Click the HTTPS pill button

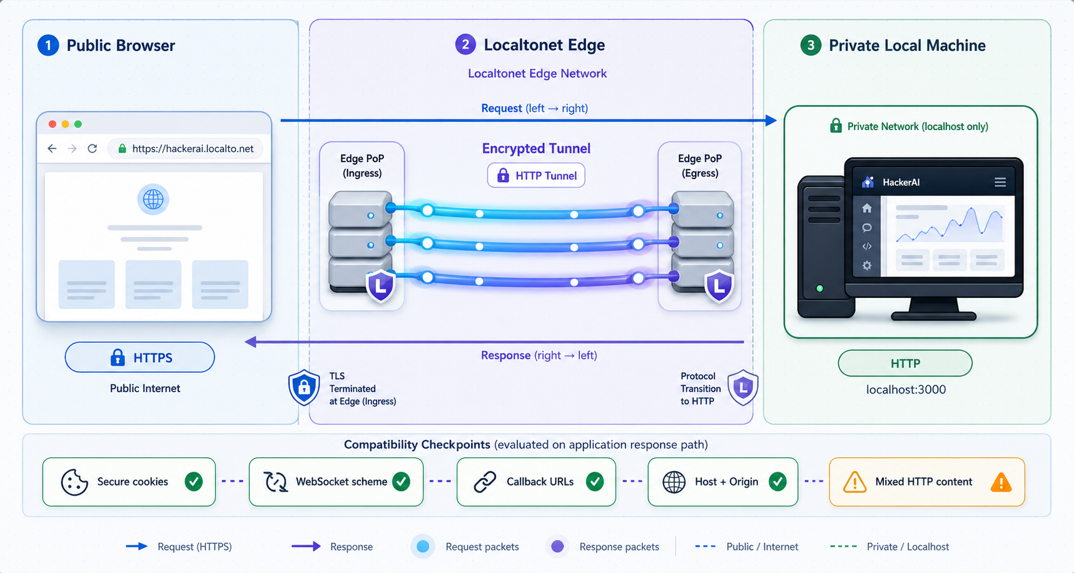(x=139, y=357)
